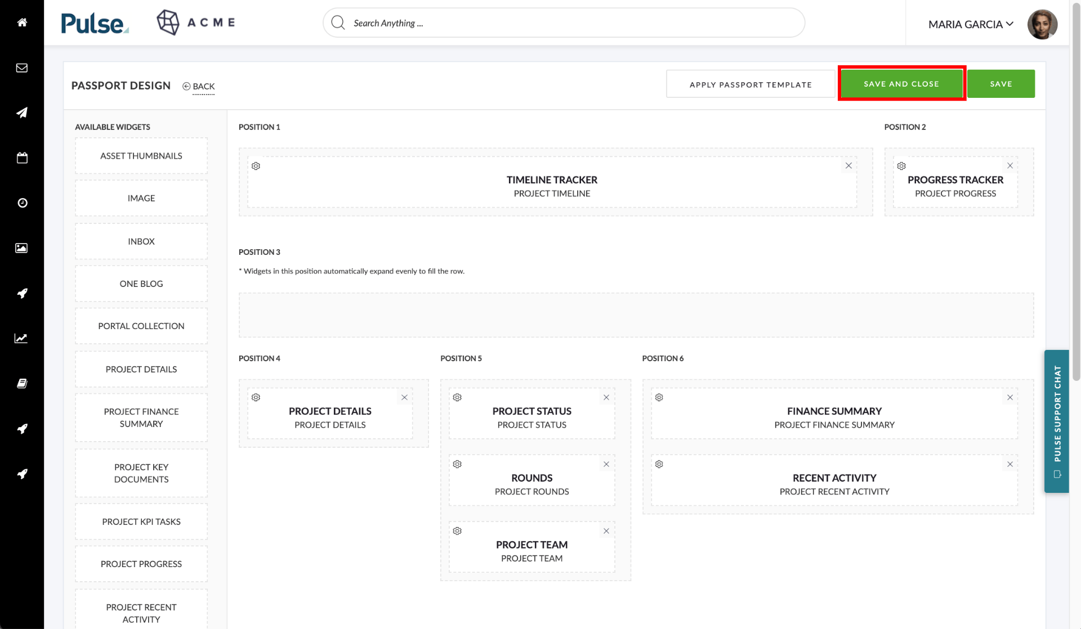Expand the Maria Garcia user menu

coord(971,24)
